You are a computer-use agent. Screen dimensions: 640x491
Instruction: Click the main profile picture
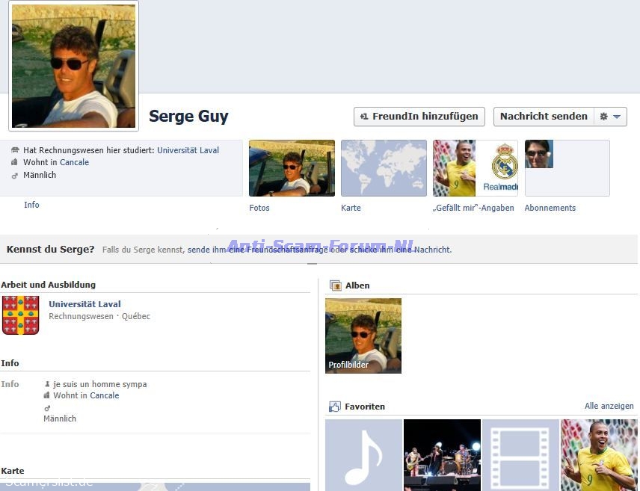(74, 66)
